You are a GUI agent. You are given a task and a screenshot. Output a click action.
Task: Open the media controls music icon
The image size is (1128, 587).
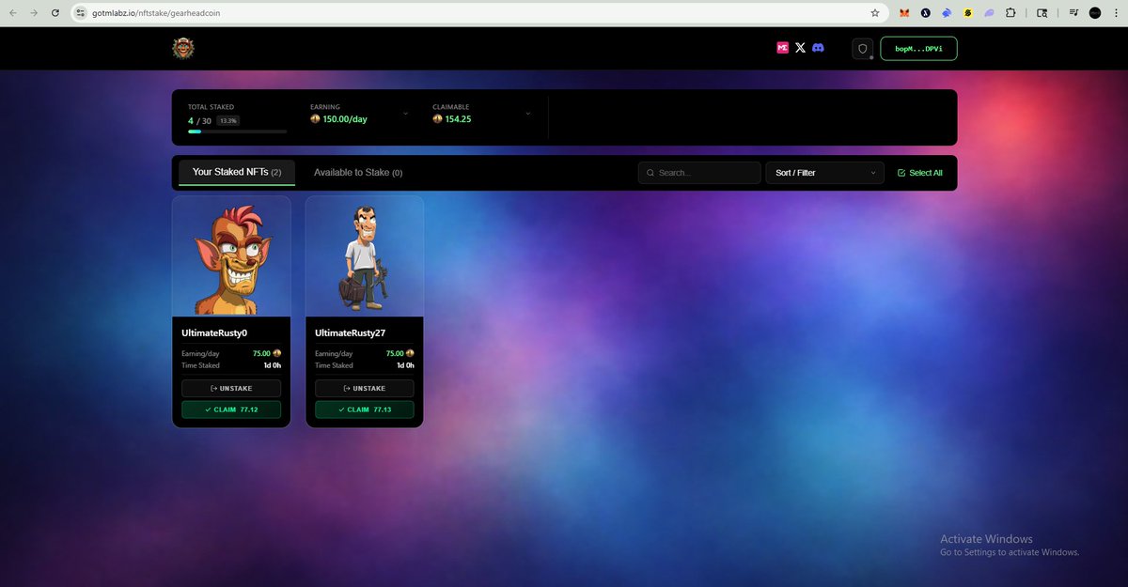[x=1073, y=13]
